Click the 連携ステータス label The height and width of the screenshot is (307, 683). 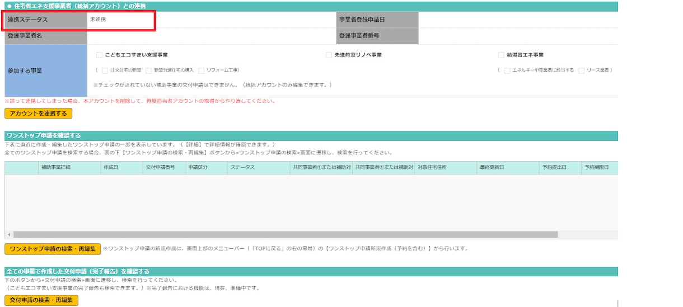point(27,20)
